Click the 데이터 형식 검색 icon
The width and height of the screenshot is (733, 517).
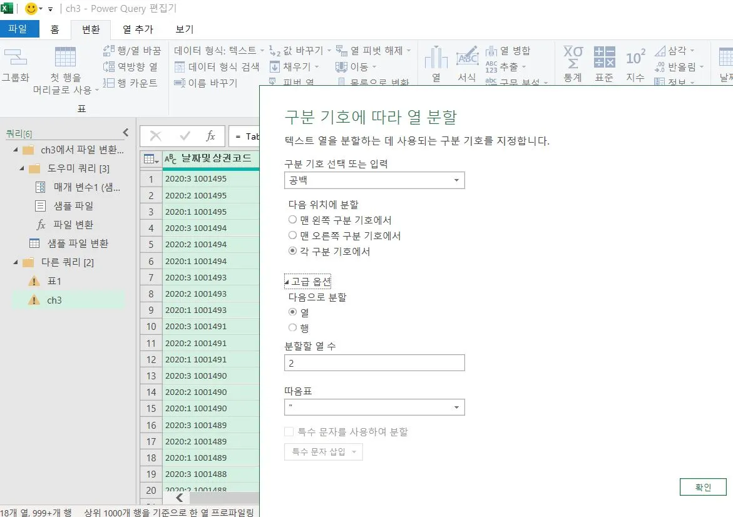click(x=180, y=67)
